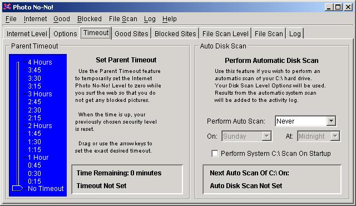Switch to the Internet Level tab
Image resolution: width=356 pixels, height=206 pixels.
coord(27,33)
